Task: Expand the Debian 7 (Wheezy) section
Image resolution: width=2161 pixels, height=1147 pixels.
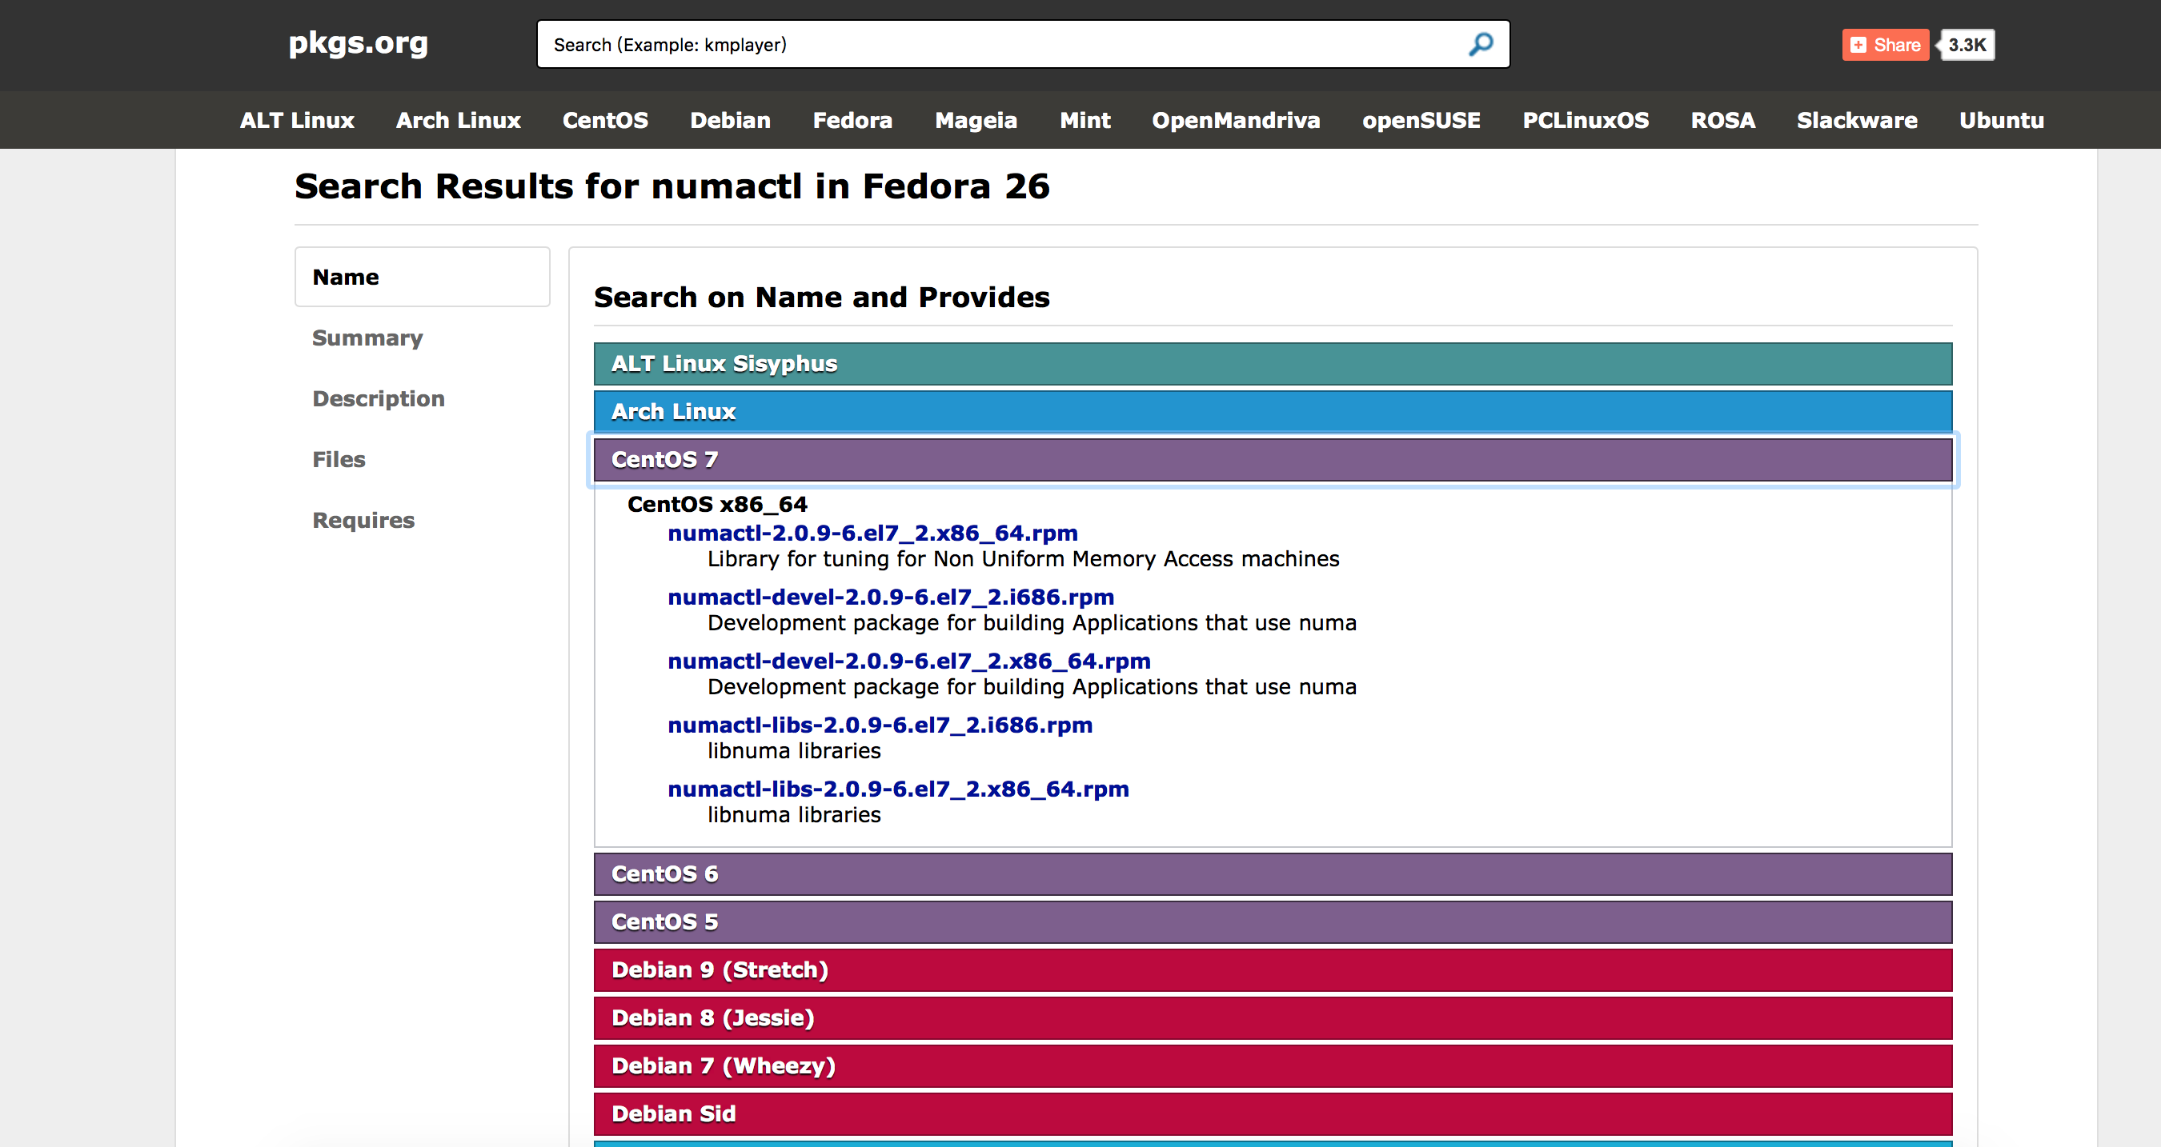Action: (x=1273, y=1065)
